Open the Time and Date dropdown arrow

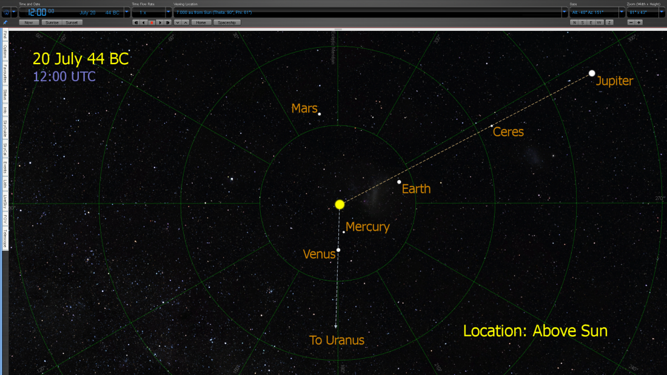(x=126, y=13)
